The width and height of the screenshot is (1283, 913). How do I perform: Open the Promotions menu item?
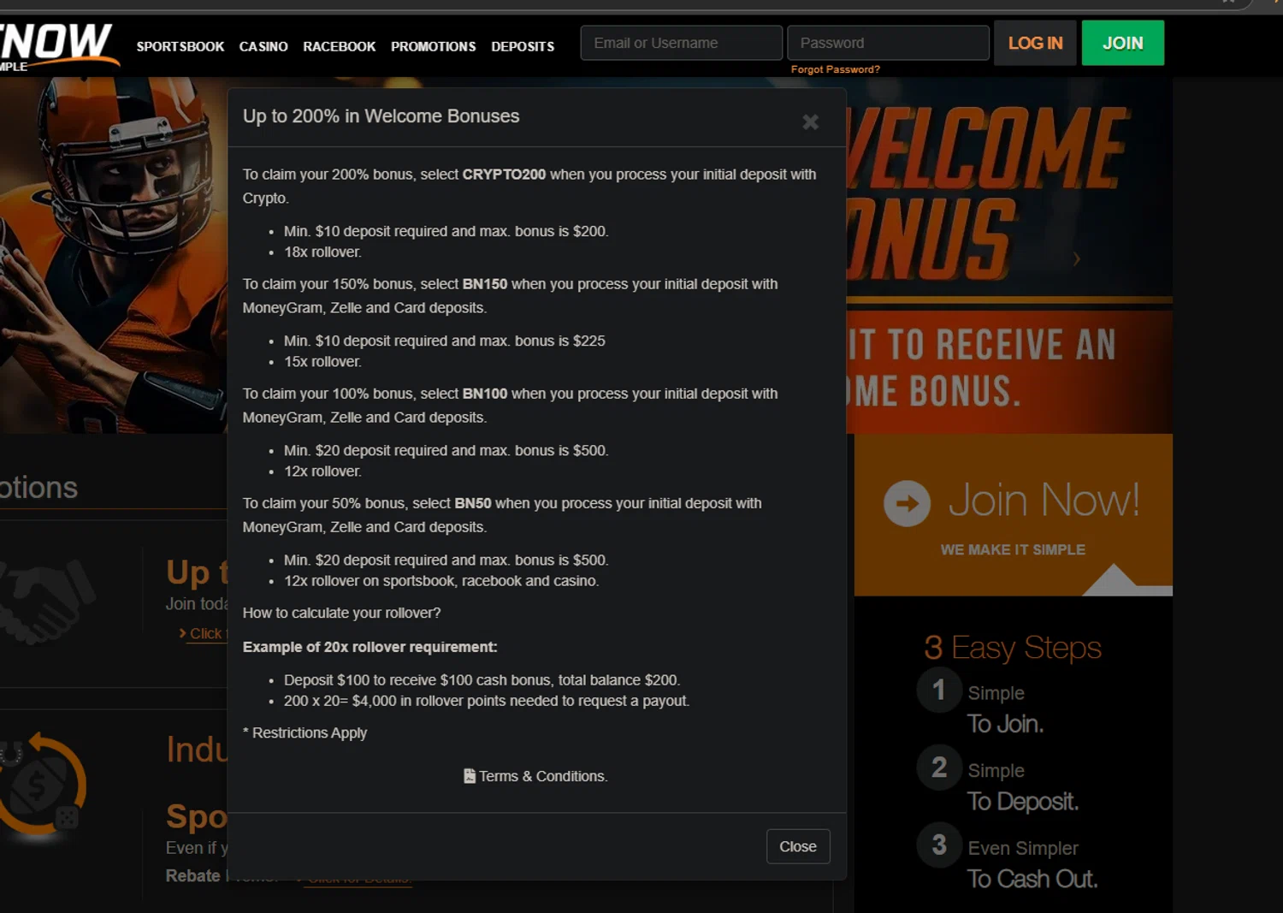click(434, 46)
